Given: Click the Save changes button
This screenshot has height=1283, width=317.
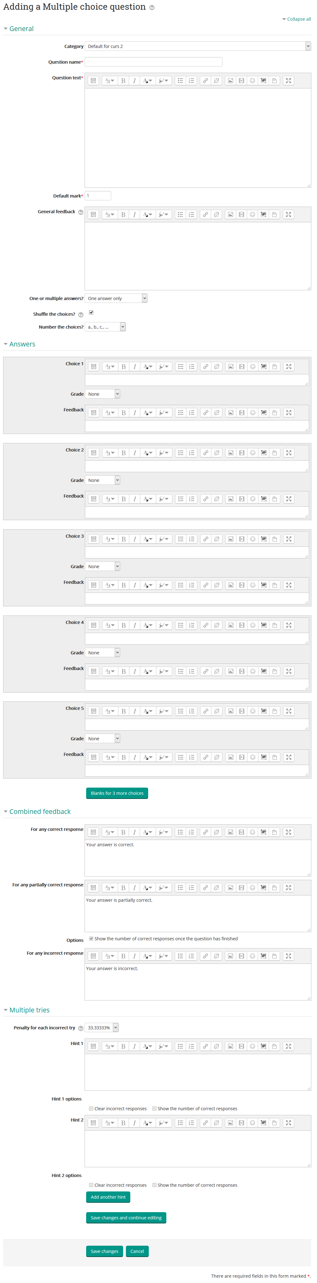Looking at the screenshot, I should point(105,1251).
